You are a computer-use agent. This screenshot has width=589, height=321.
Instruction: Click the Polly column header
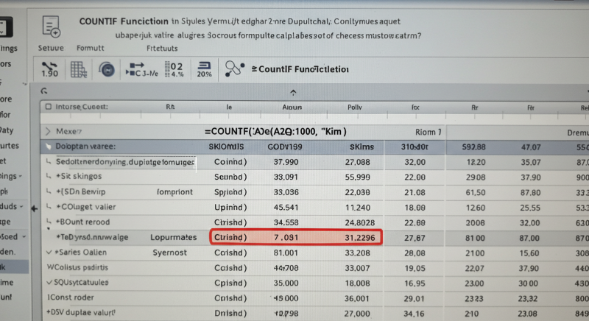point(355,107)
